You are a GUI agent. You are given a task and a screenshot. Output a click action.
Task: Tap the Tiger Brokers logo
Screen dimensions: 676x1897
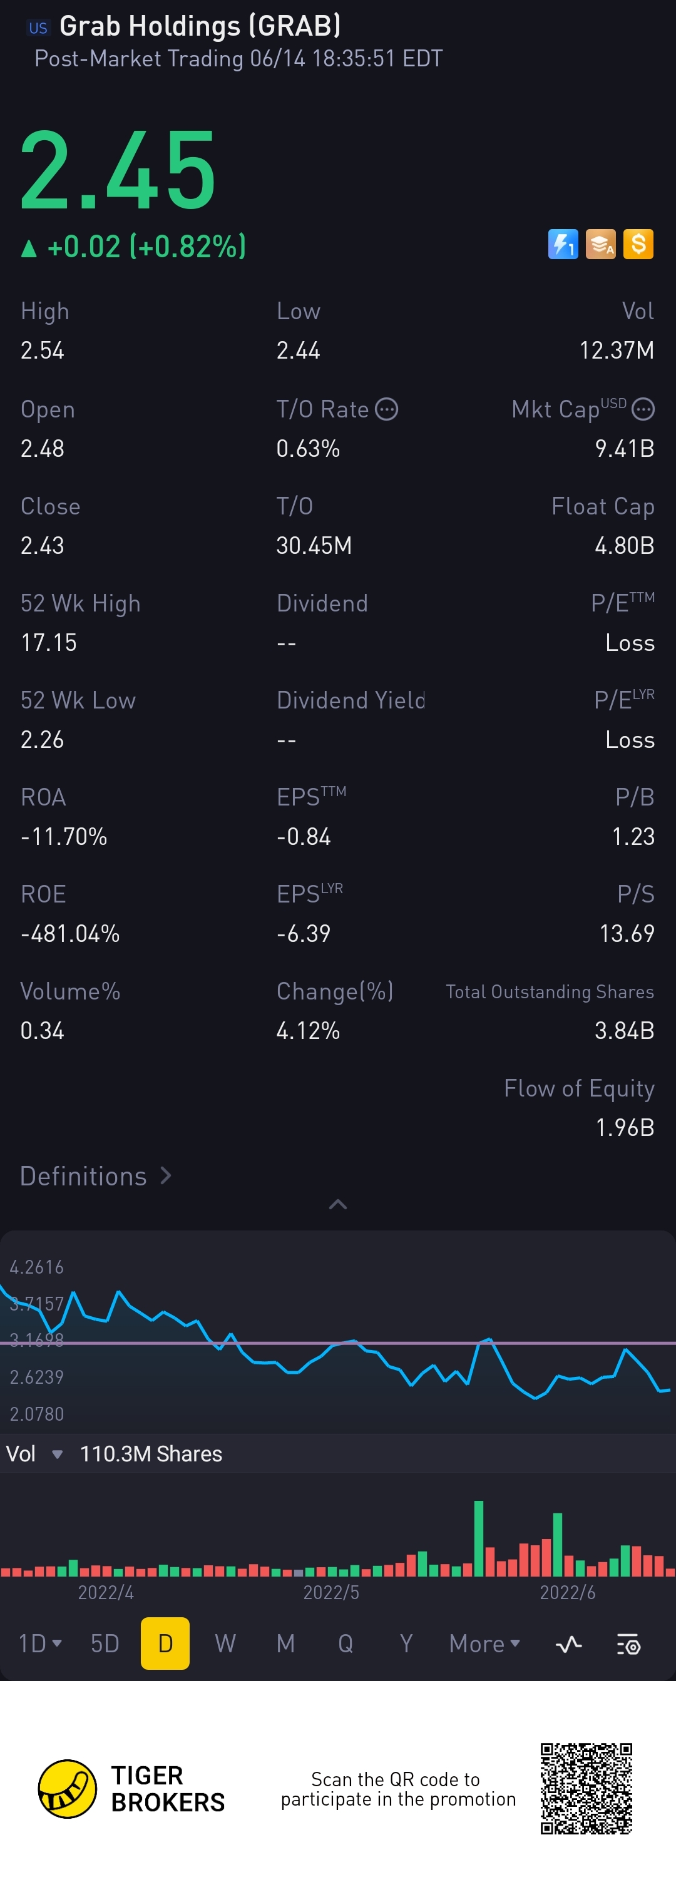[x=67, y=1789]
